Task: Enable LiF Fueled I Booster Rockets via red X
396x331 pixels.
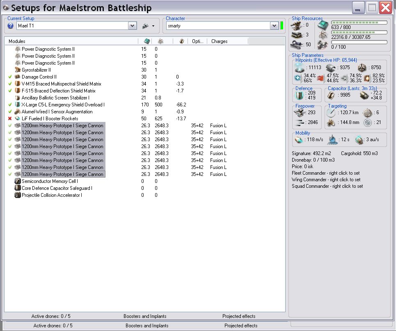Action: pos(10,119)
